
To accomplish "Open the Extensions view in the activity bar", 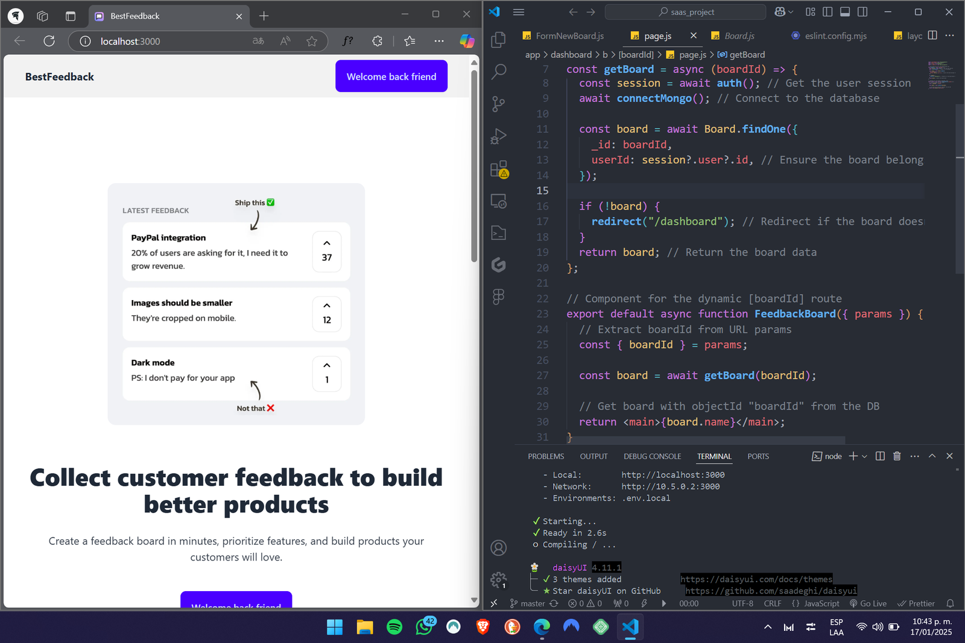I will click(499, 169).
